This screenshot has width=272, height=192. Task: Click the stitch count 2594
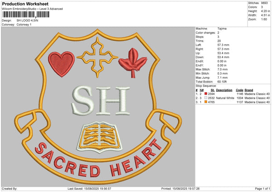coord(211,94)
